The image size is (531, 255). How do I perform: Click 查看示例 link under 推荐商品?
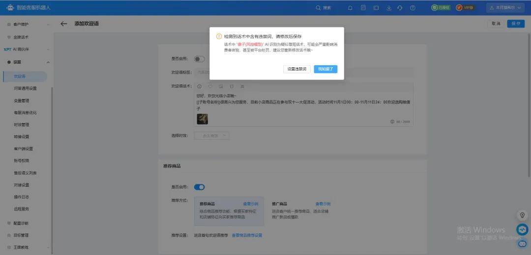click(x=251, y=204)
